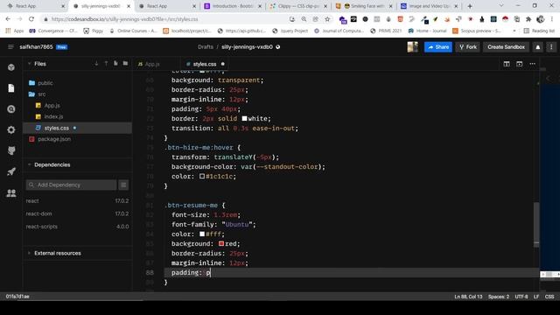Click the Share button

[438, 46]
